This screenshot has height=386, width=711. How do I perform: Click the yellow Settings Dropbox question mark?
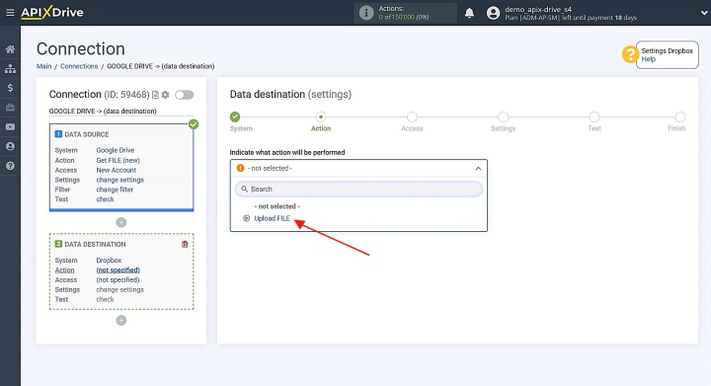630,54
